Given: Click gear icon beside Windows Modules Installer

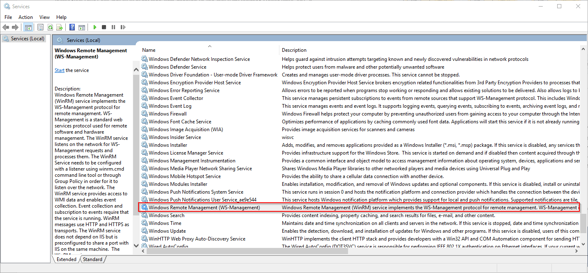Looking at the screenshot, I should (x=145, y=184).
